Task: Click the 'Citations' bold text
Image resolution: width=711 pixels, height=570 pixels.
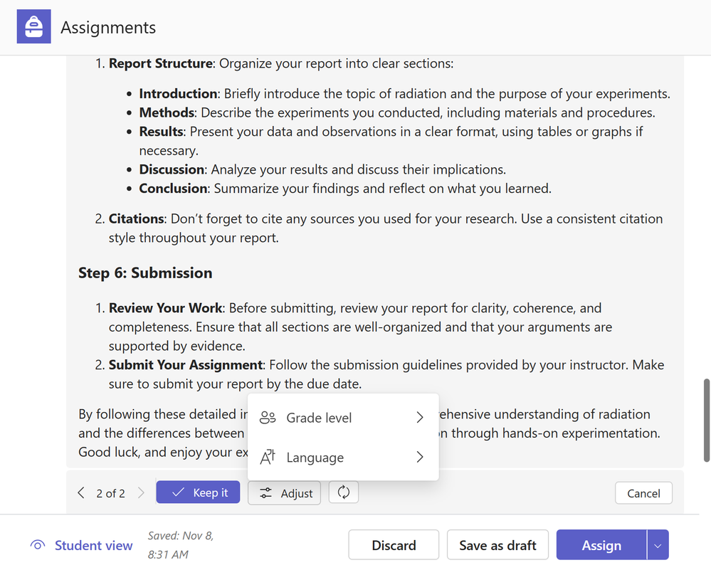Action: (x=136, y=219)
